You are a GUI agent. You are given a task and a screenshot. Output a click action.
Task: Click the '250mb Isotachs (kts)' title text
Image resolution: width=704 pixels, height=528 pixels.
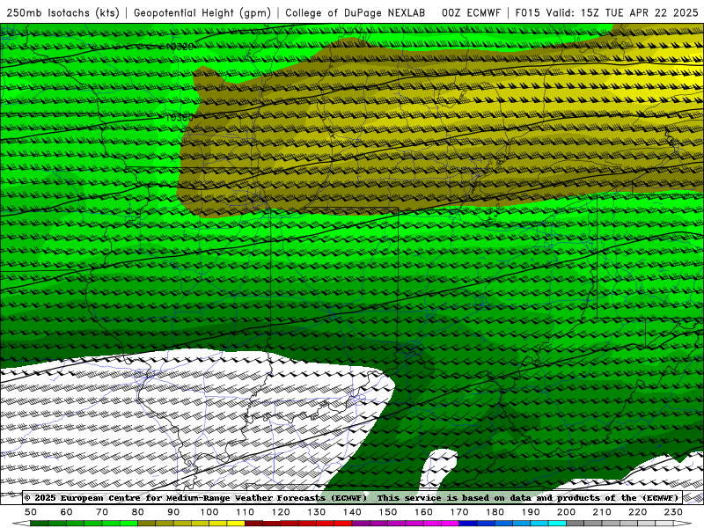62,12
